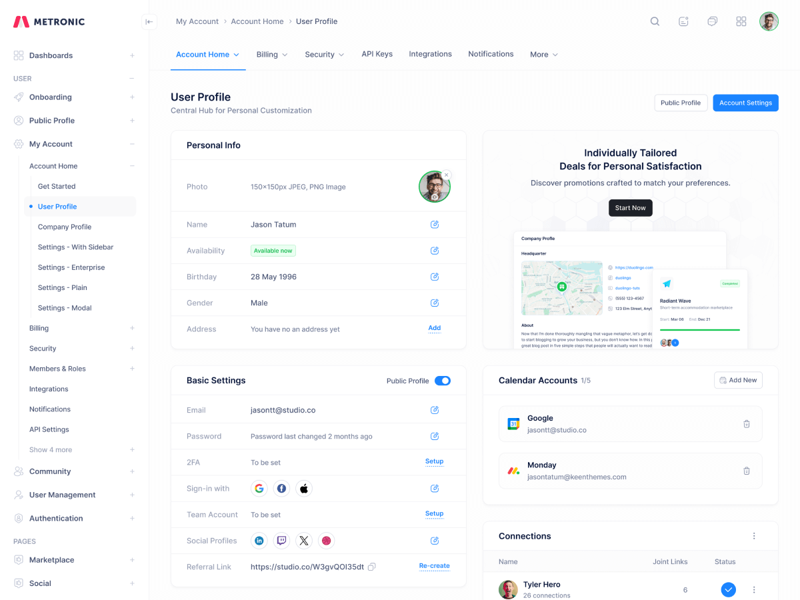Switch to the API Keys tab

pos(377,54)
